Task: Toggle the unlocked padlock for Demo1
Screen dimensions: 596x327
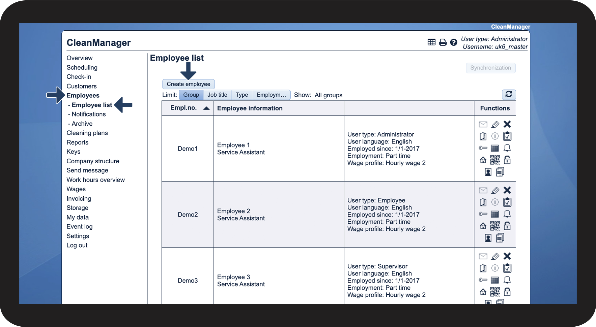Action: (507, 160)
